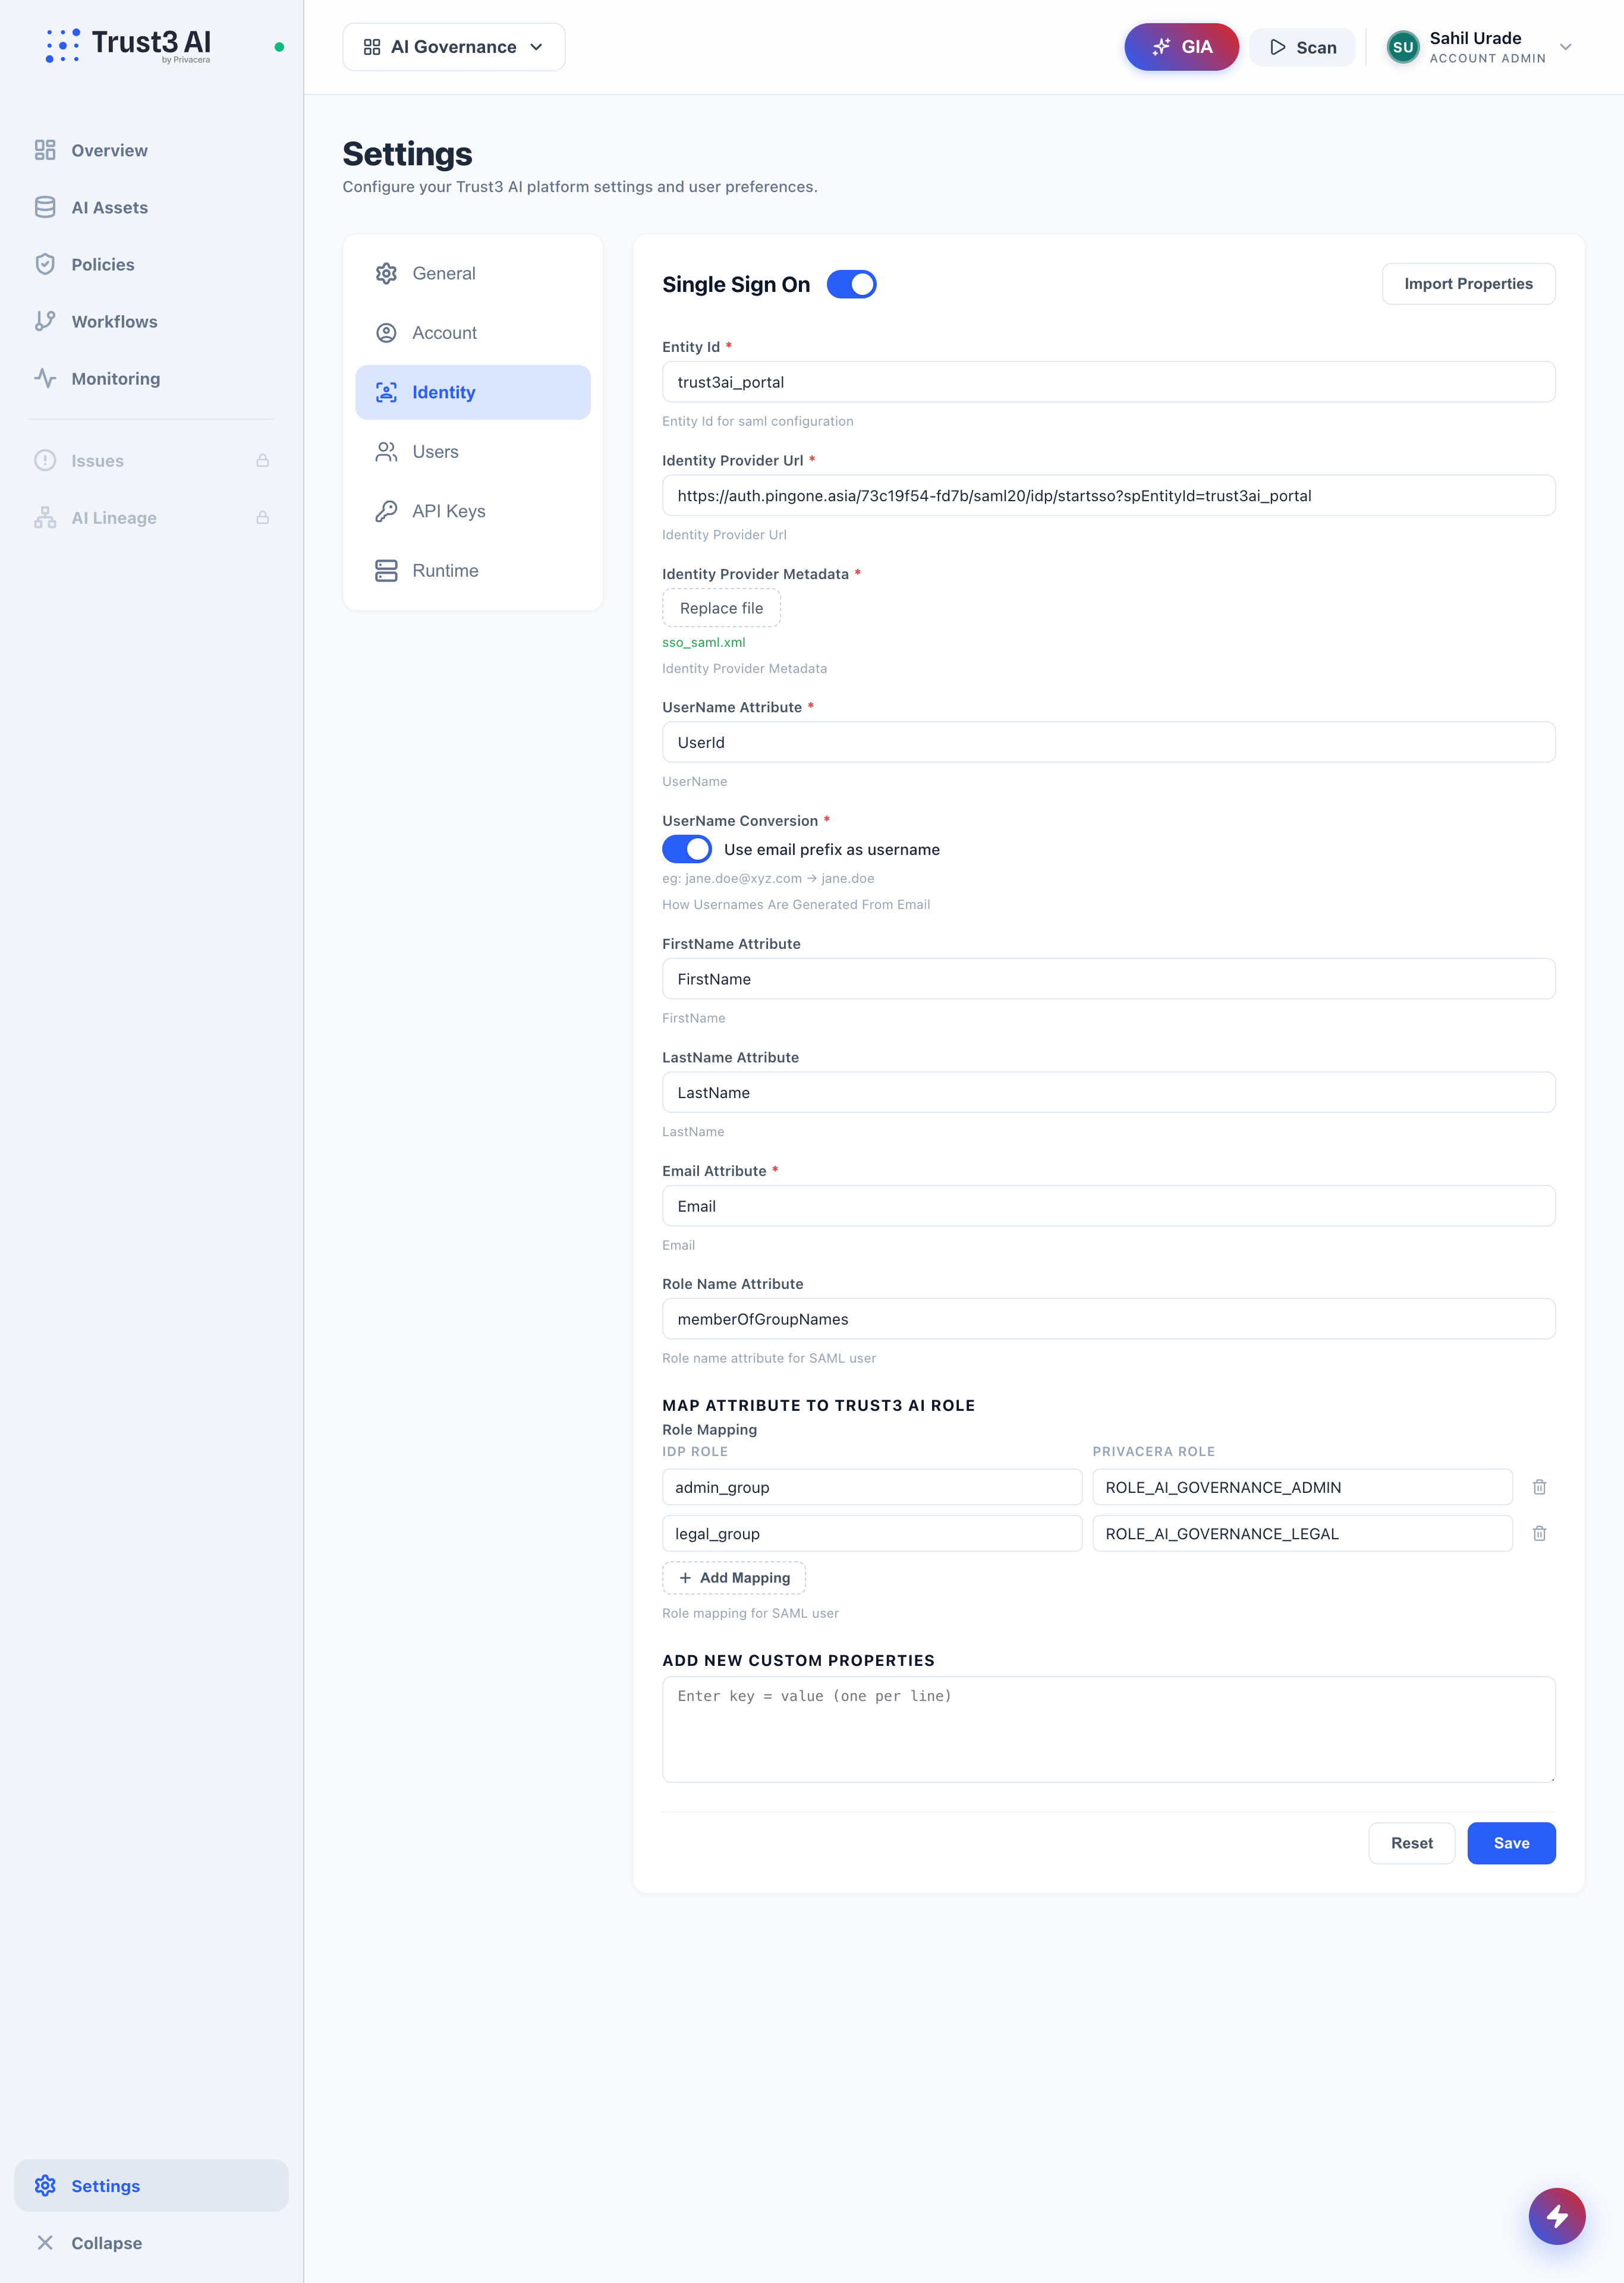The image size is (1624, 2283).
Task: Focus the Email Attribute field
Action: 1108,1206
